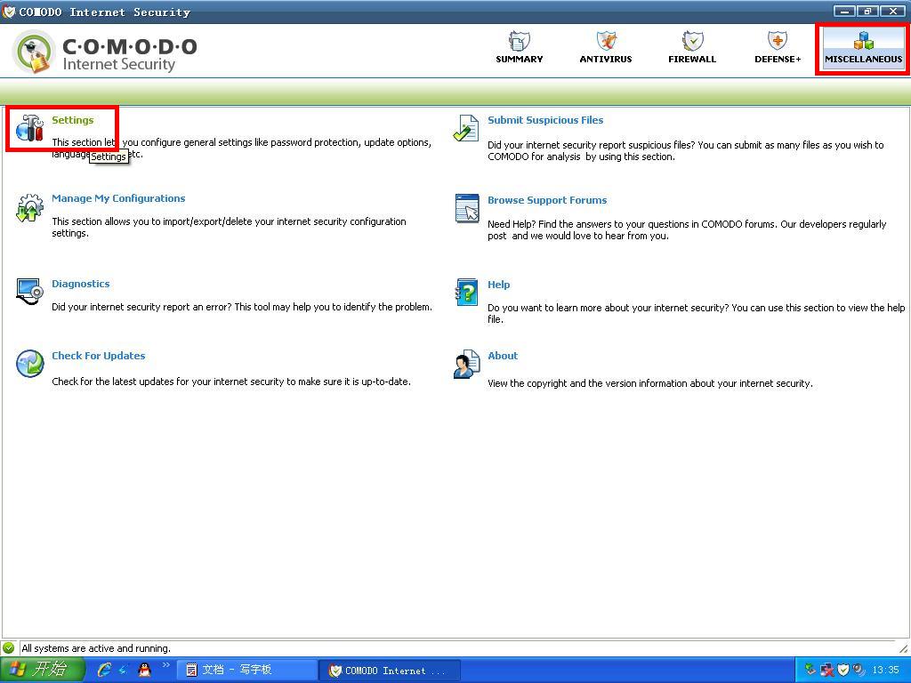Click the Manage My Configurations gear icon
This screenshot has width=911, height=683.
29,208
